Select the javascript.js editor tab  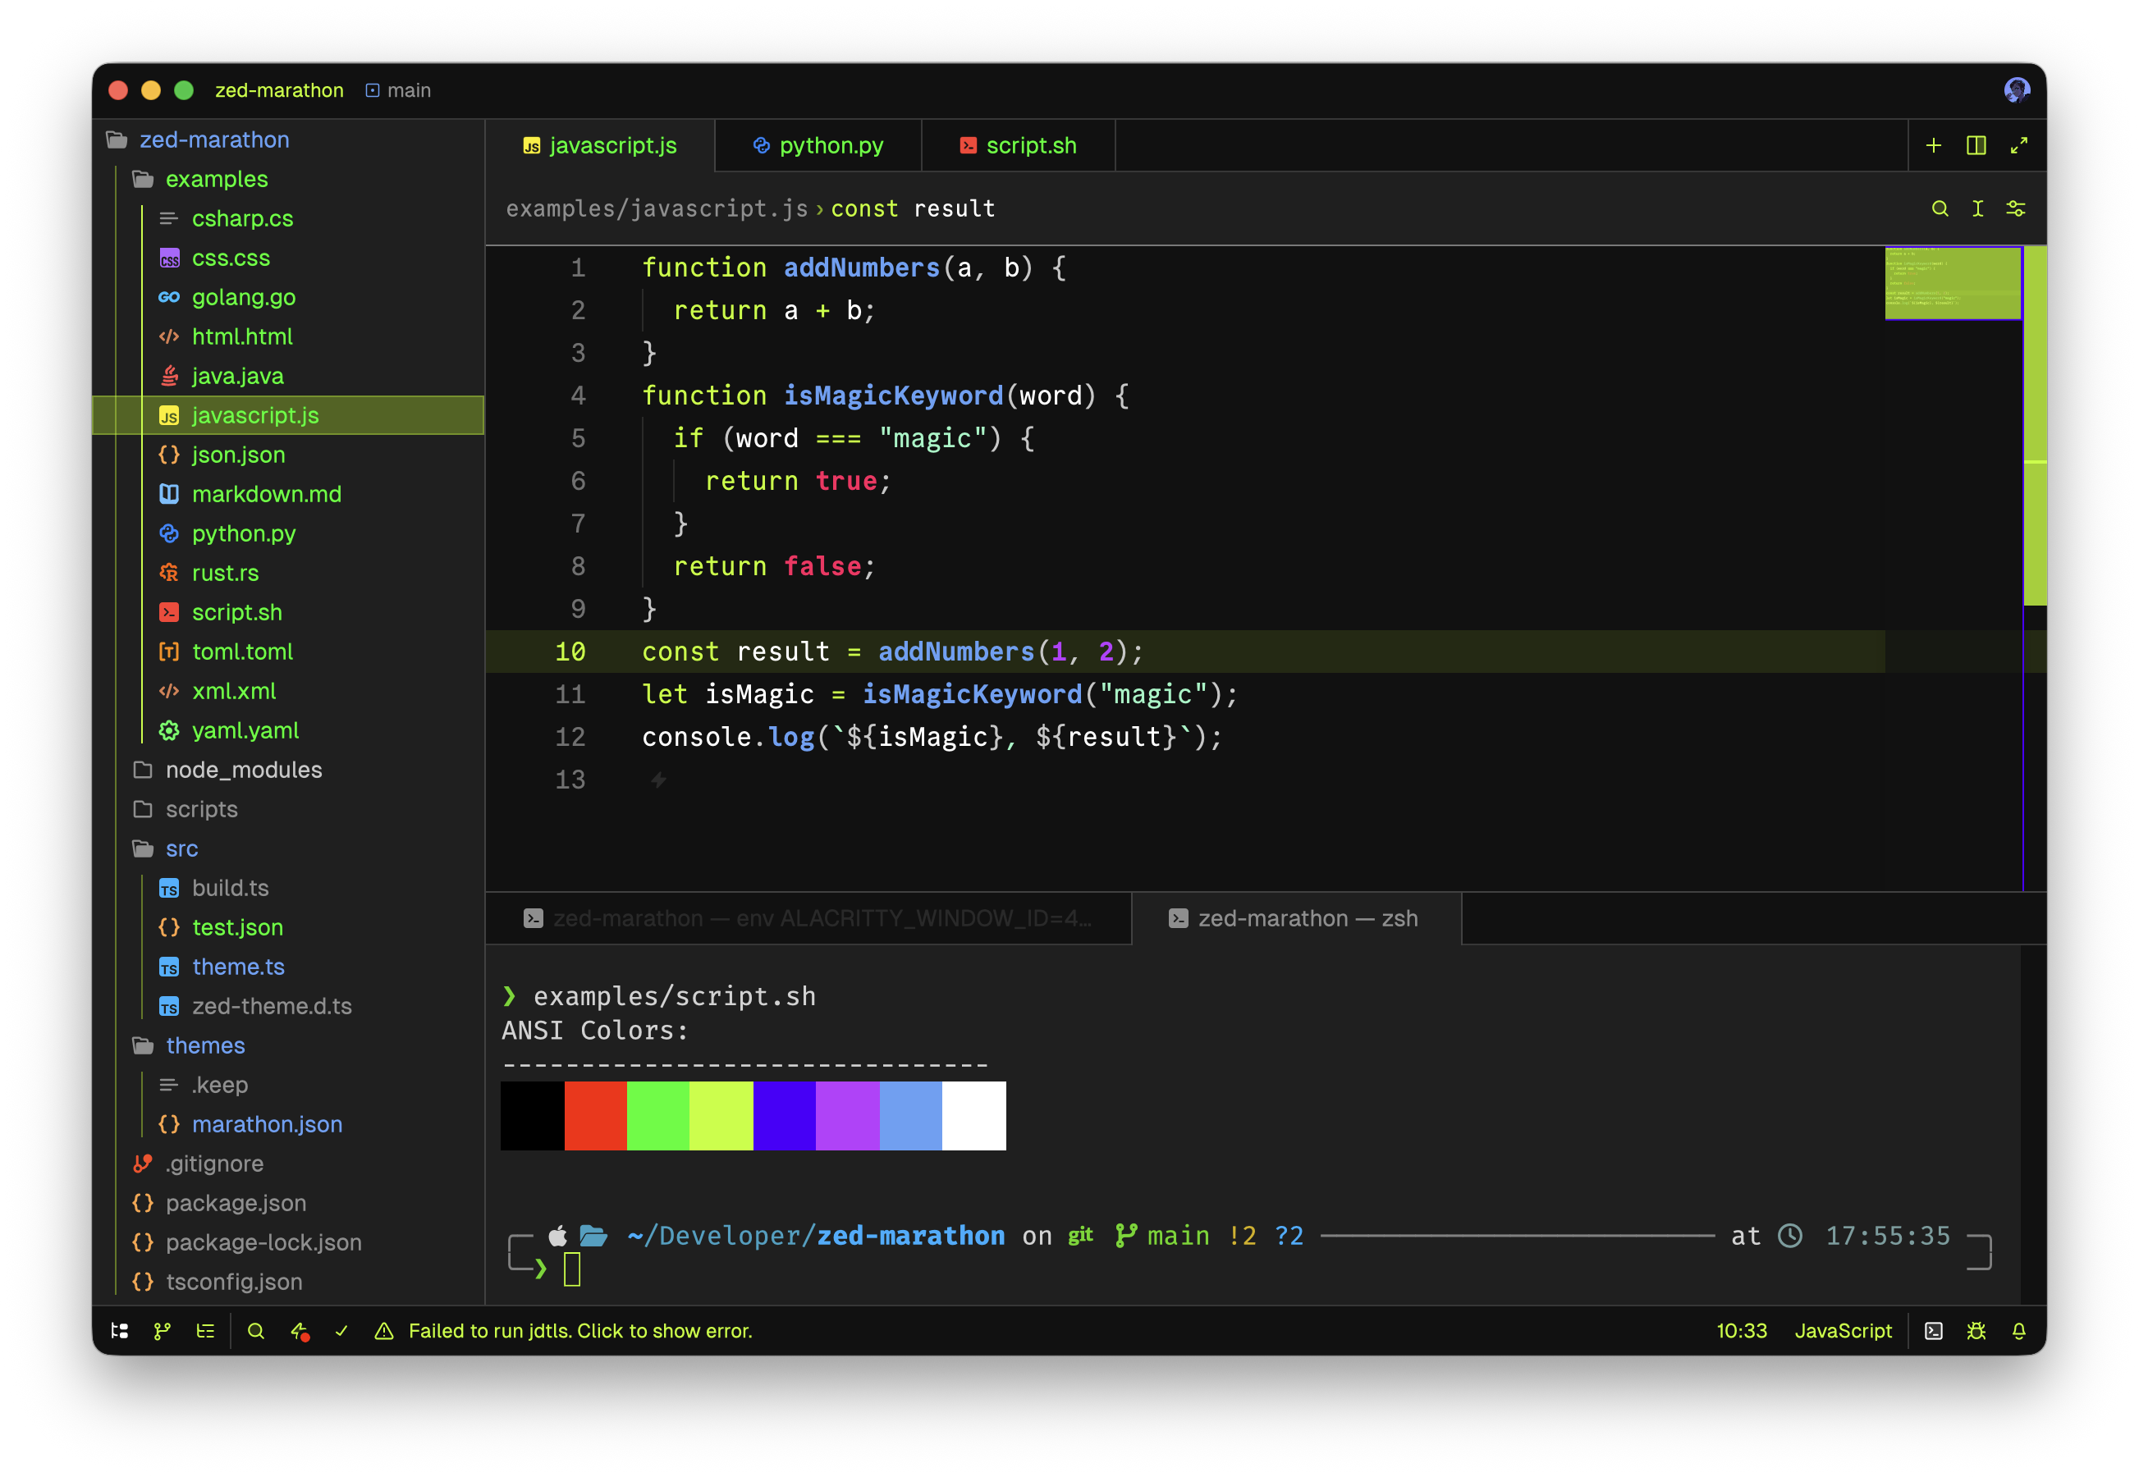coord(600,145)
